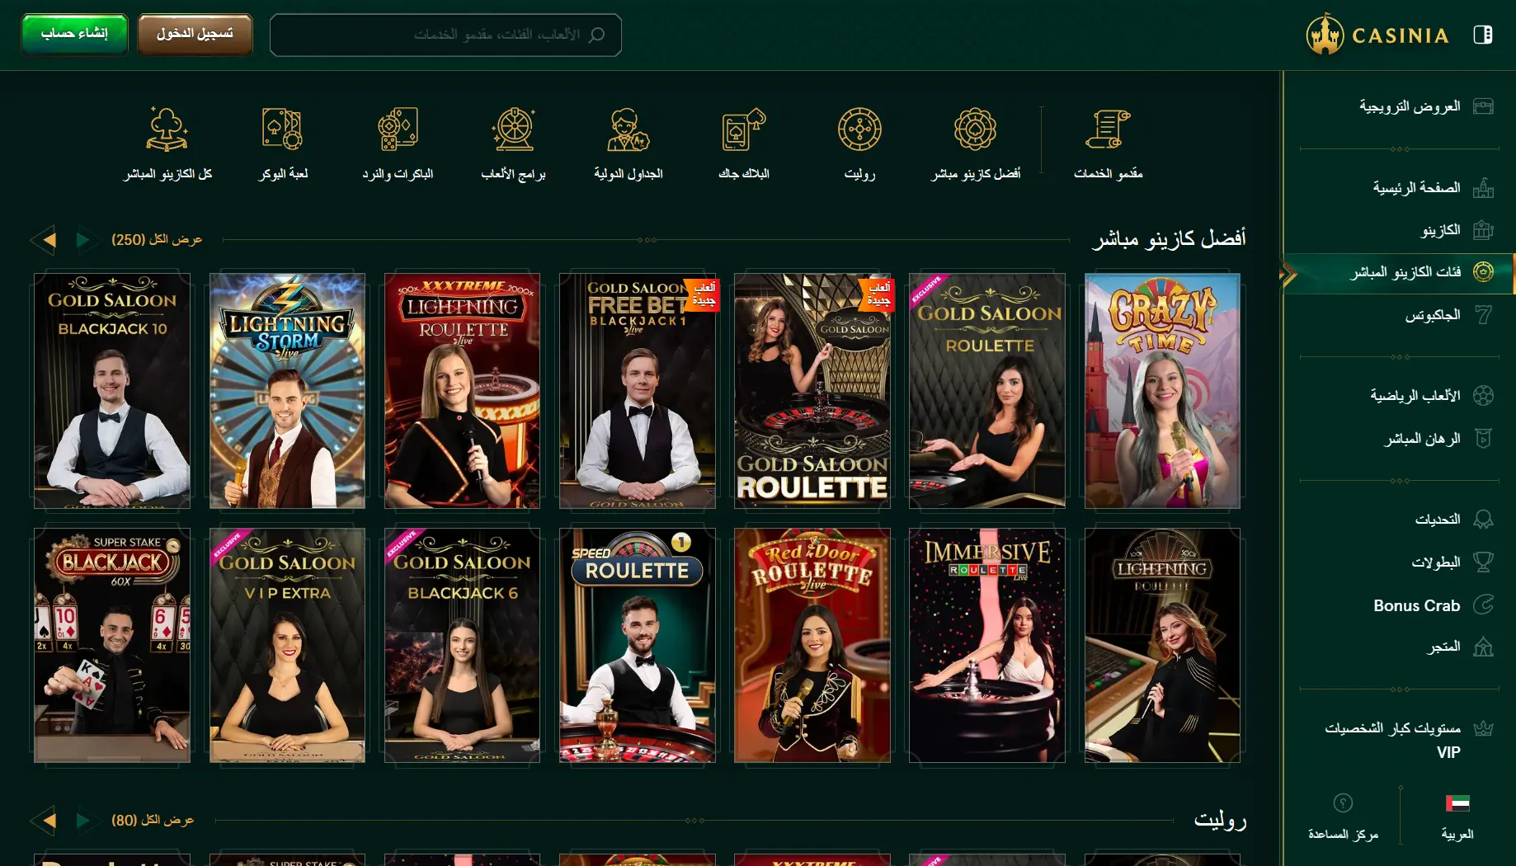Image resolution: width=1516 pixels, height=866 pixels.
Task: Open the baccarat and dice category
Action: pos(398,129)
